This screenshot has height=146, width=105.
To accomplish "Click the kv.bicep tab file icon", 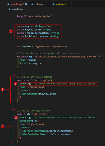I will pyautogui.click(x=32, y=4).
